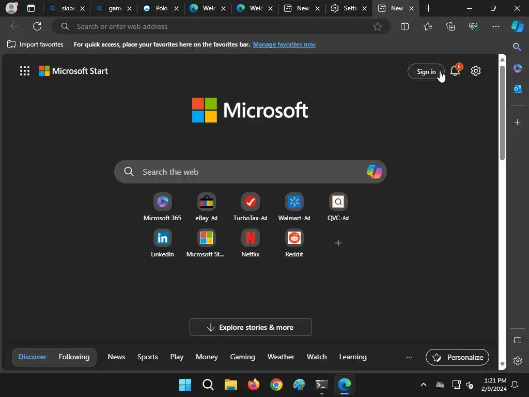529x397 pixels.
Task: Open the Sports feed category
Action: point(147,357)
